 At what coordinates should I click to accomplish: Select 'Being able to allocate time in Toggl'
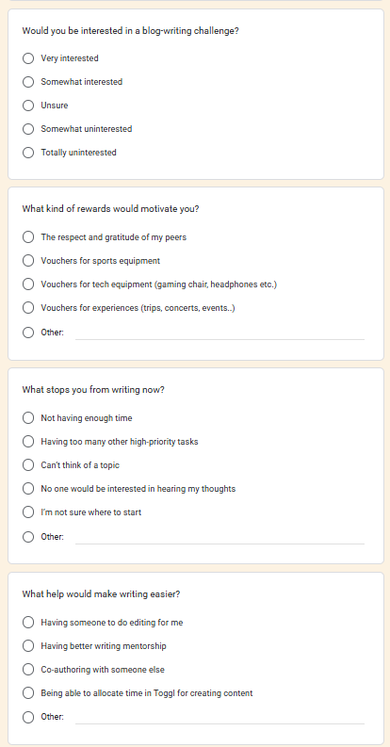28,693
